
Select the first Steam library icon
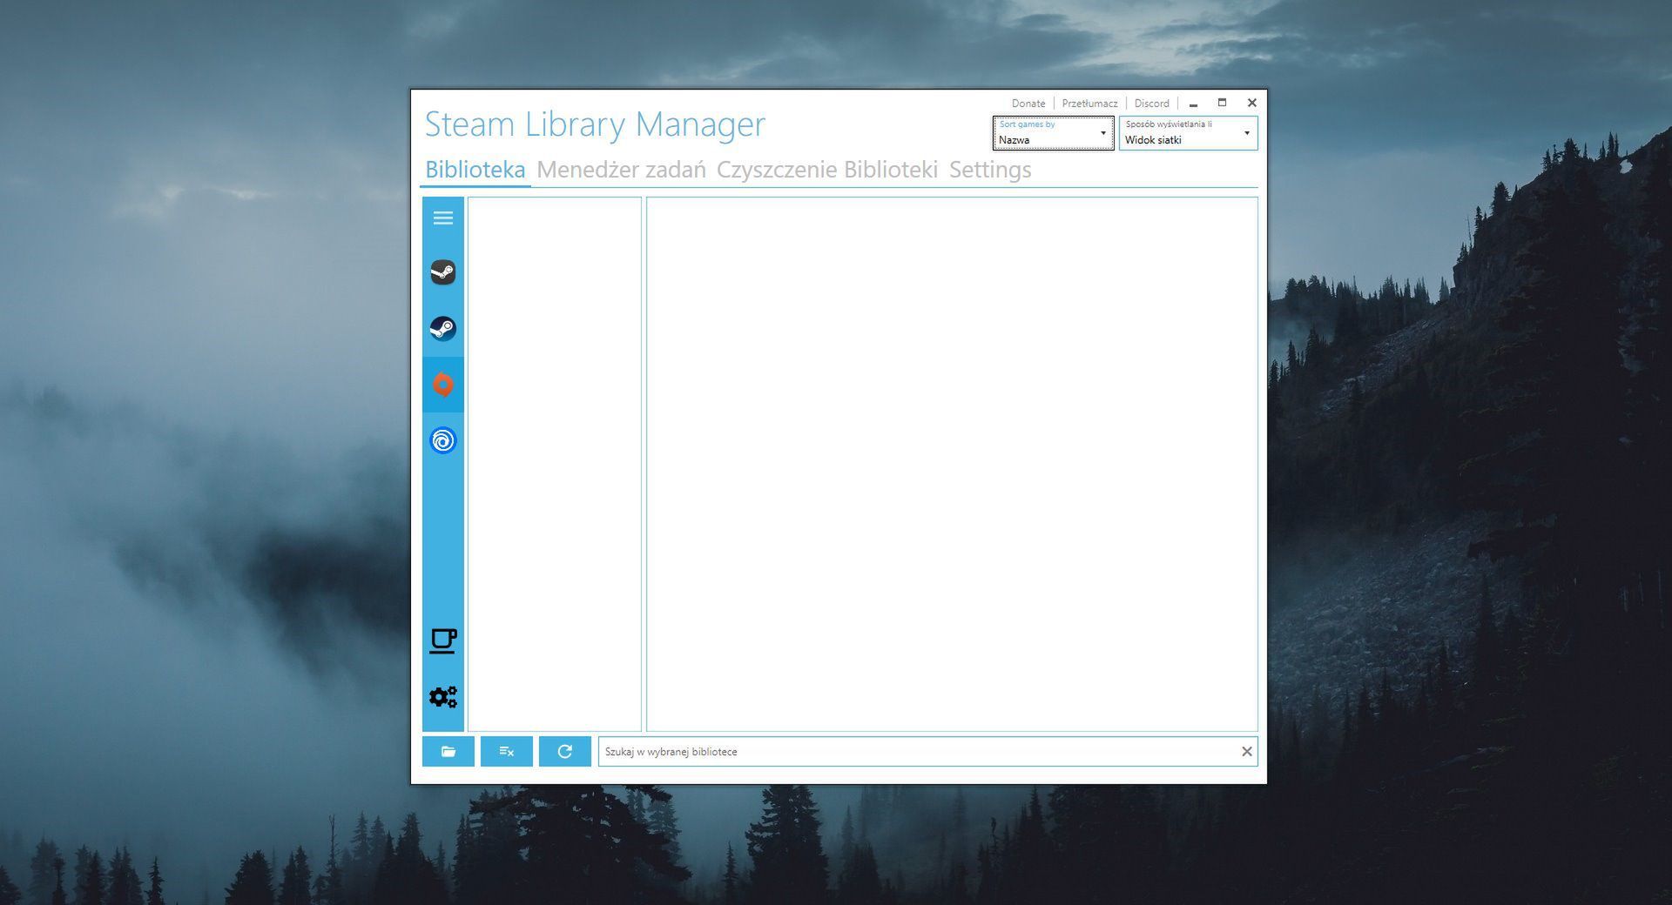(443, 272)
